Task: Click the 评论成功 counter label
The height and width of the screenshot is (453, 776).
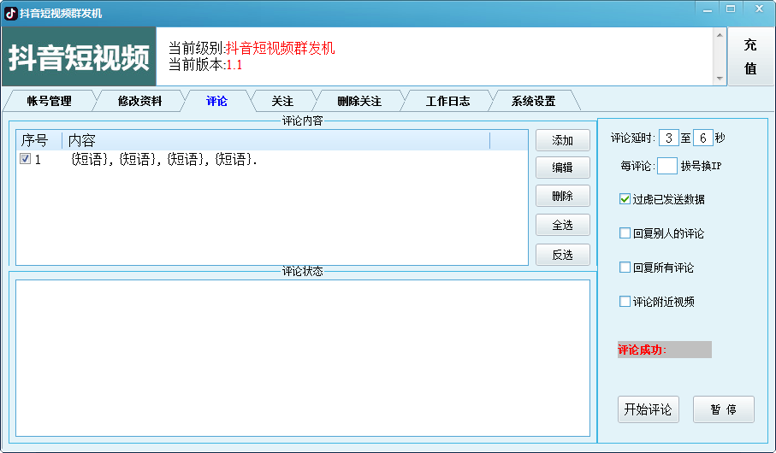Action: pos(665,350)
